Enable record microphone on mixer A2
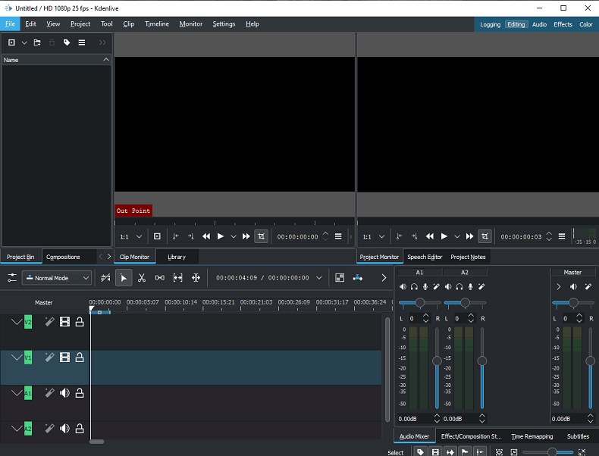The height and width of the screenshot is (456, 599). [470, 286]
